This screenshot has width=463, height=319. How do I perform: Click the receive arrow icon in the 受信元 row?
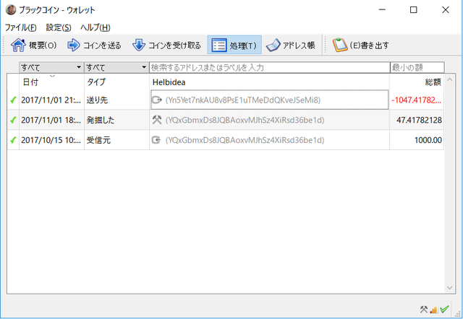point(156,140)
